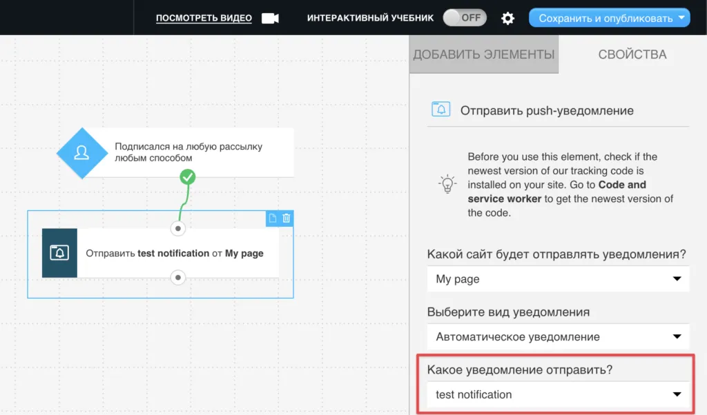Click 'Какое уведомление отправить?' label
The image size is (707, 415).
(x=519, y=370)
